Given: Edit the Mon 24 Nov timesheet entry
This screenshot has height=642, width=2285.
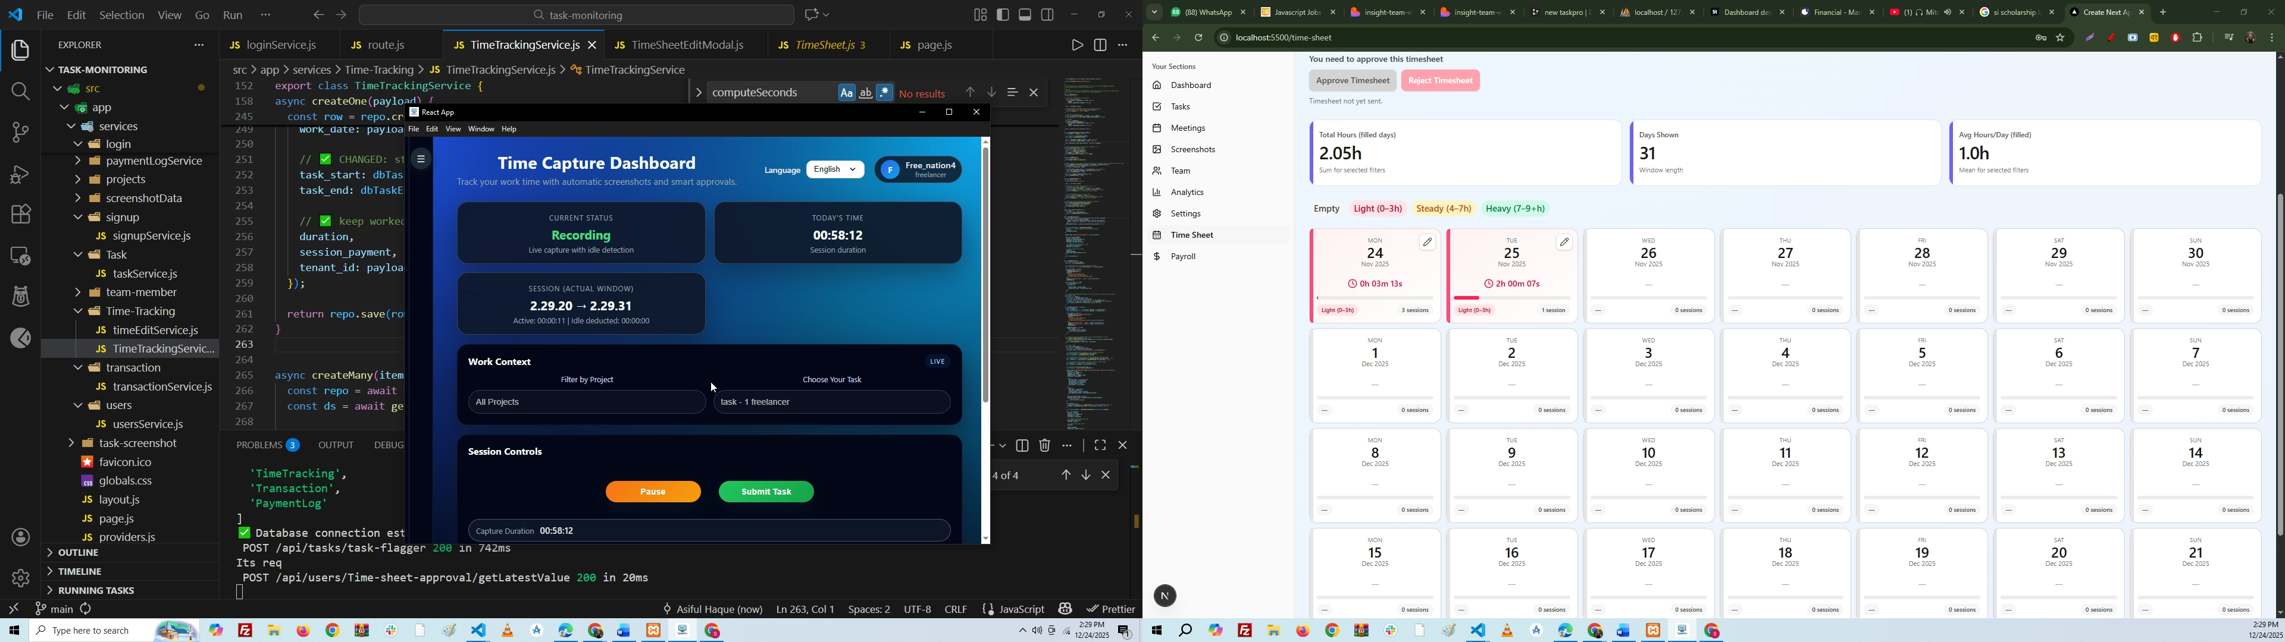Looking at the screenshot, I should (1428, 242).
